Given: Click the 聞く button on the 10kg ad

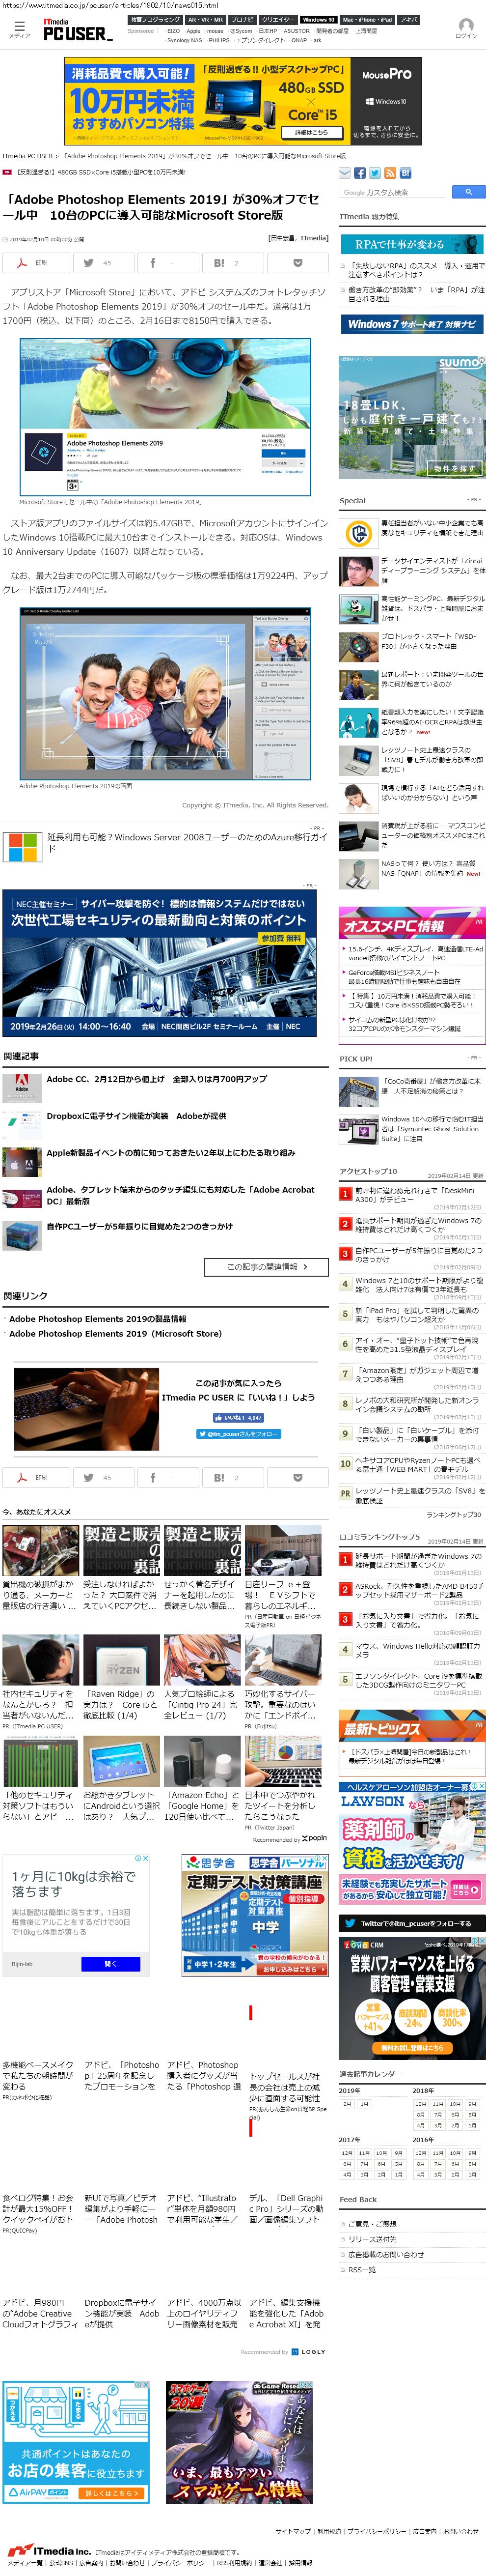Looking at the screenshot, I should tap(110, 1964).
